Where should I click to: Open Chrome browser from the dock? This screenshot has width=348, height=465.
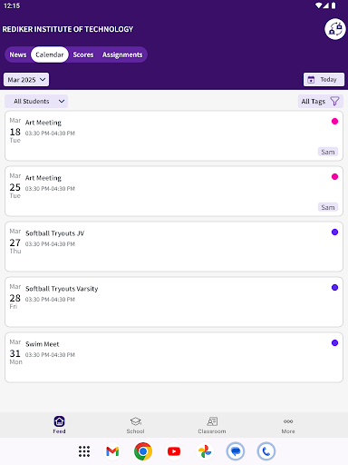click(x=143, y=451)
